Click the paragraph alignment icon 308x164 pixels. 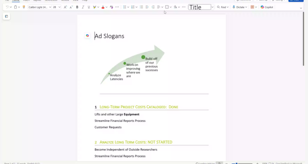[159, 7]
